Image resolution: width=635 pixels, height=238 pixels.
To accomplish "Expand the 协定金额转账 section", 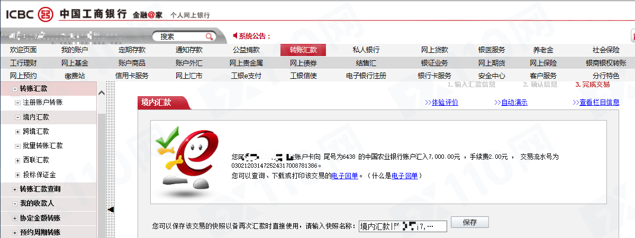I will [x=14, y=218].
